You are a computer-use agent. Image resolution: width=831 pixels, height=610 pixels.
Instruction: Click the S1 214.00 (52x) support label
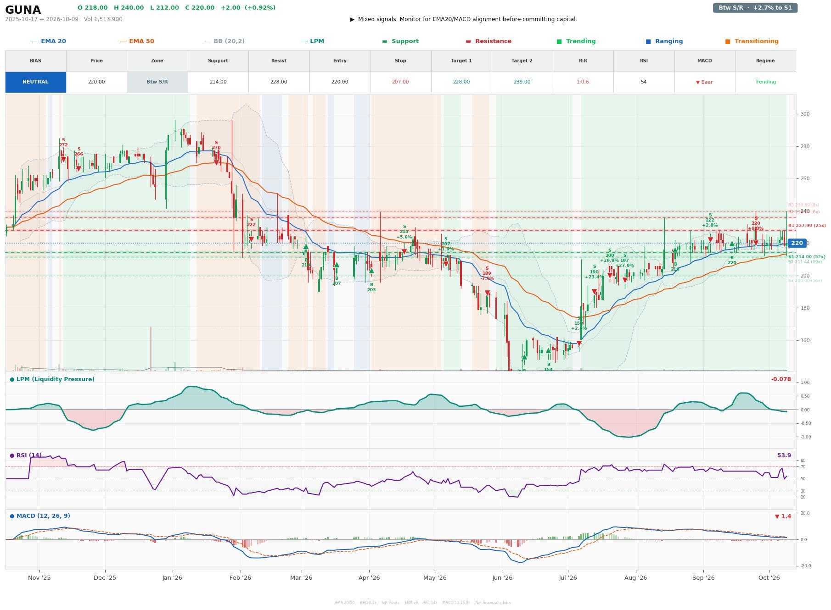[807, 257]
